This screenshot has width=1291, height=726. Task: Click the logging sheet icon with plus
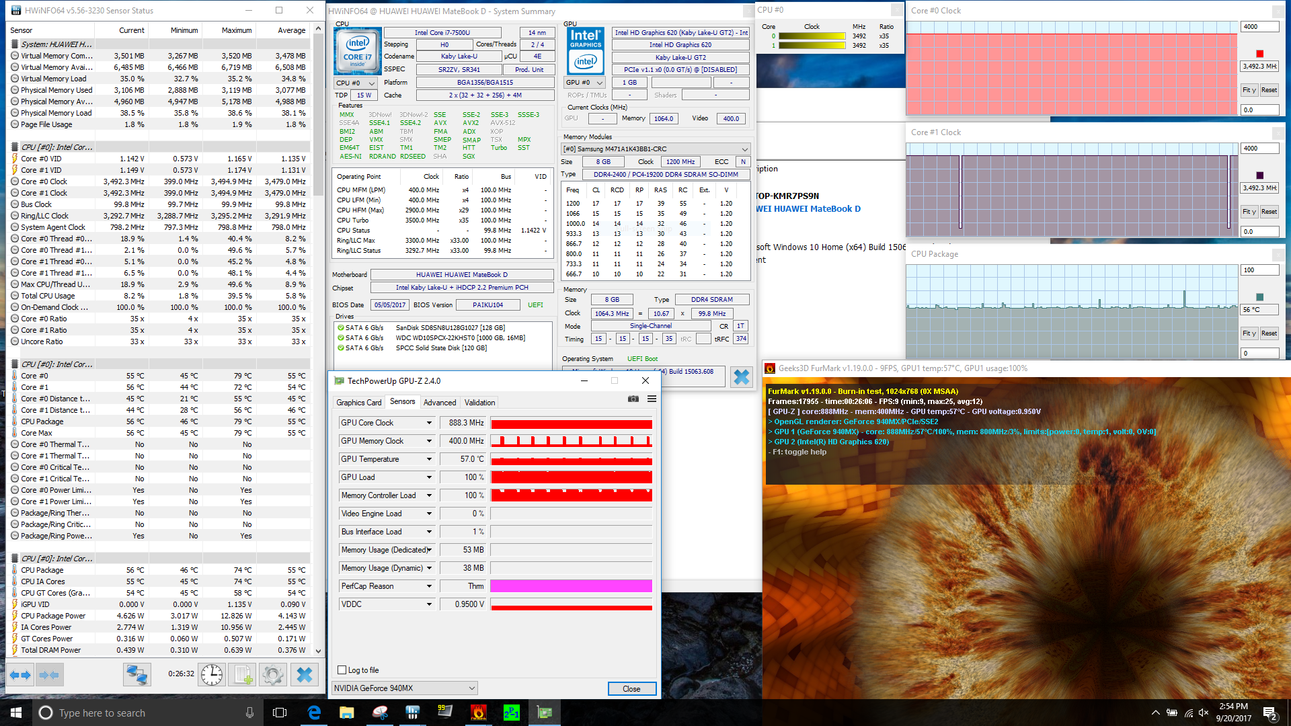click(243, 675)
